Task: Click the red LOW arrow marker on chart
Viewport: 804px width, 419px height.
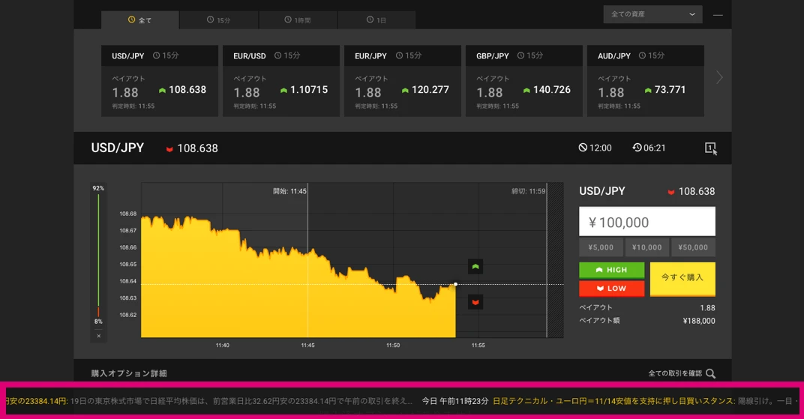Action: [x=475, y=301]
